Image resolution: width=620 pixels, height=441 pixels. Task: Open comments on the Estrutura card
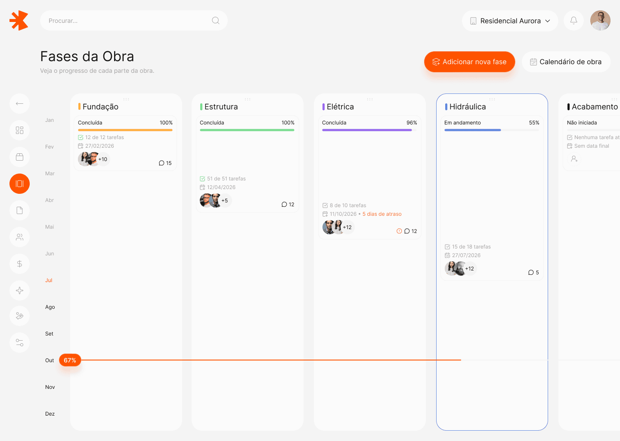288,205
